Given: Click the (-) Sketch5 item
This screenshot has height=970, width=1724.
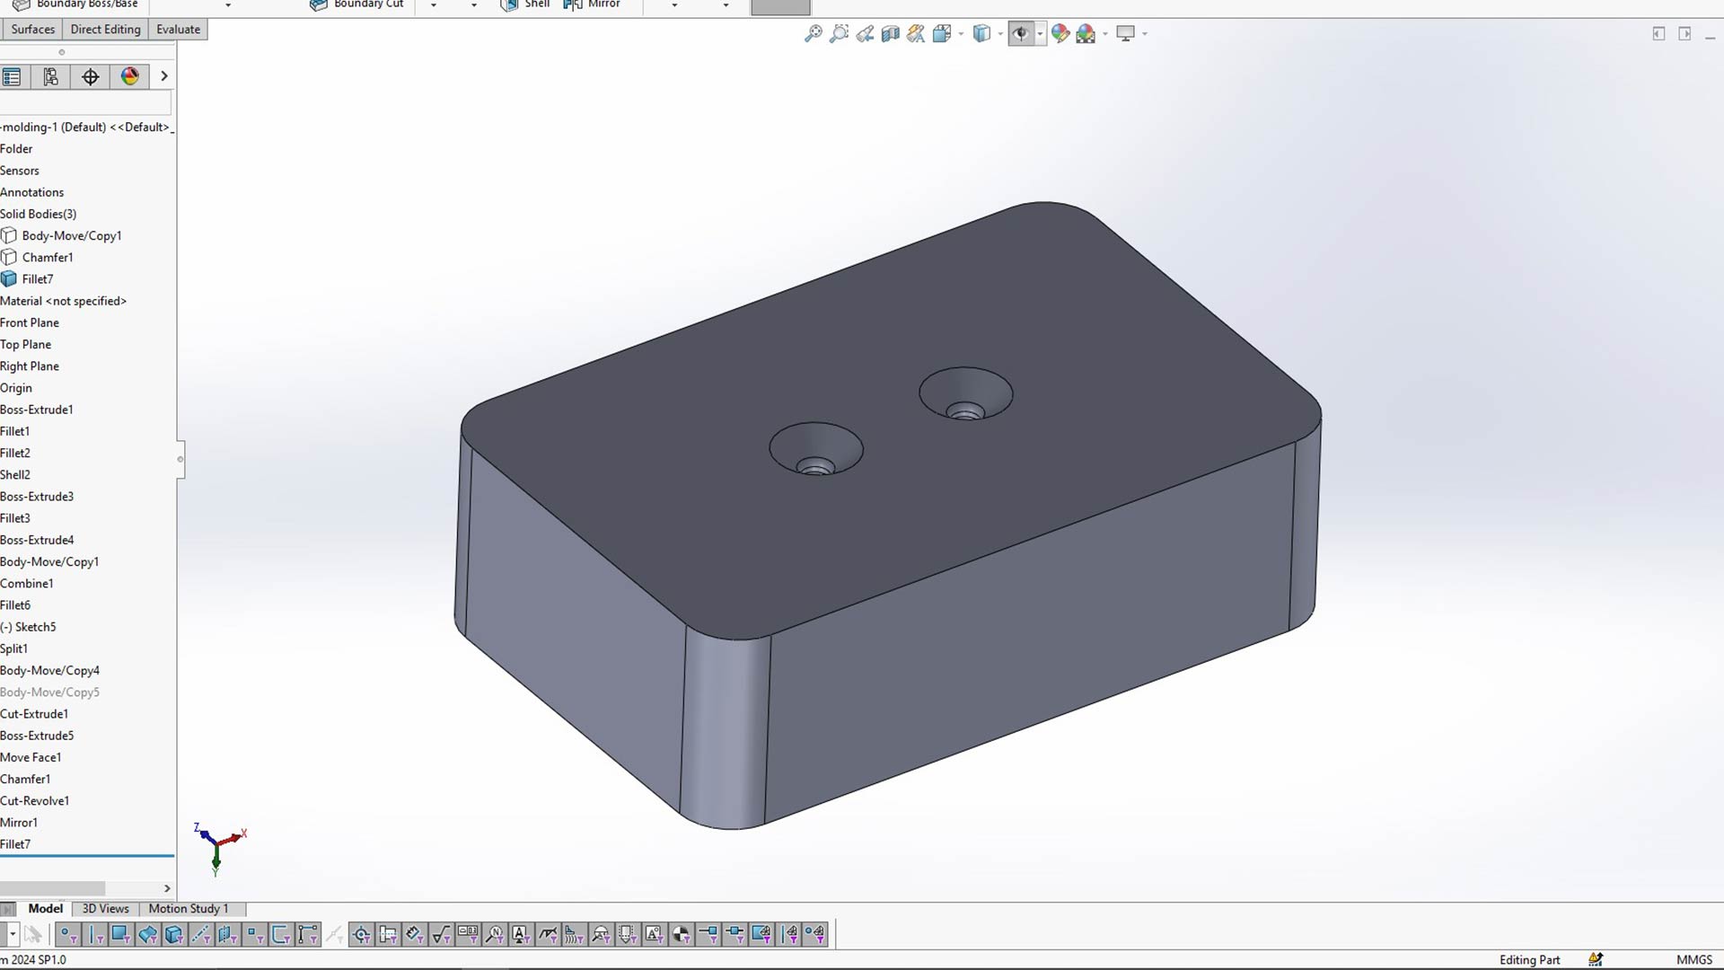Looking at the screenshot, I should point(28,627).
